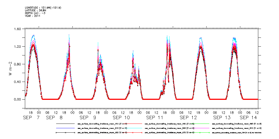The image size is (279, 139).
Task: Click the irradiance_mean_410 legend label
Action: pos(102,124)
